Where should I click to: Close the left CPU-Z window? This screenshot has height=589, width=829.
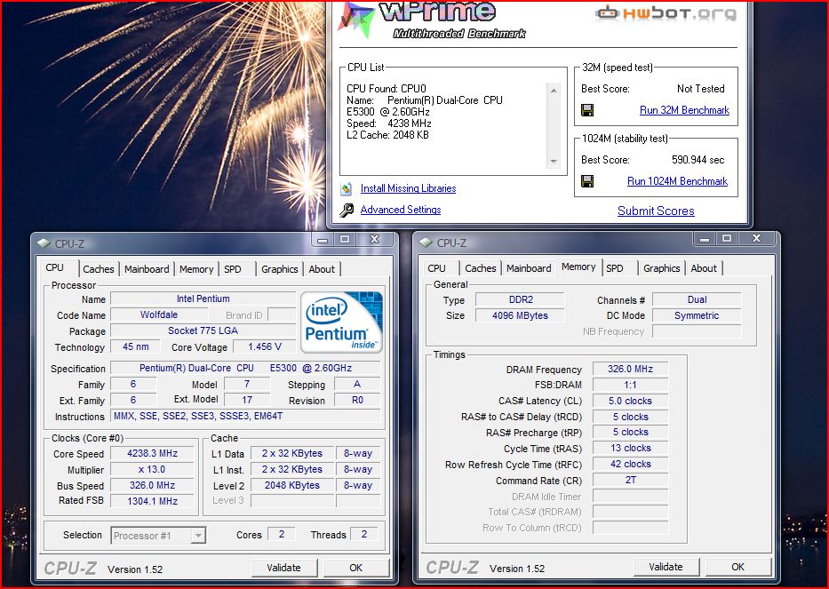pos(375,240)
